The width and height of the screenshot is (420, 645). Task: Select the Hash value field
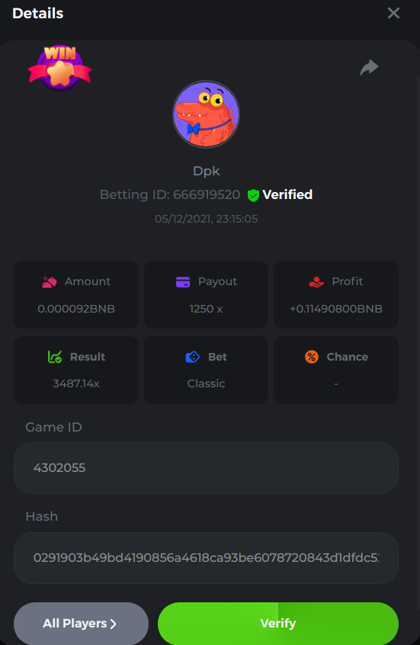(x=206, y=558)
